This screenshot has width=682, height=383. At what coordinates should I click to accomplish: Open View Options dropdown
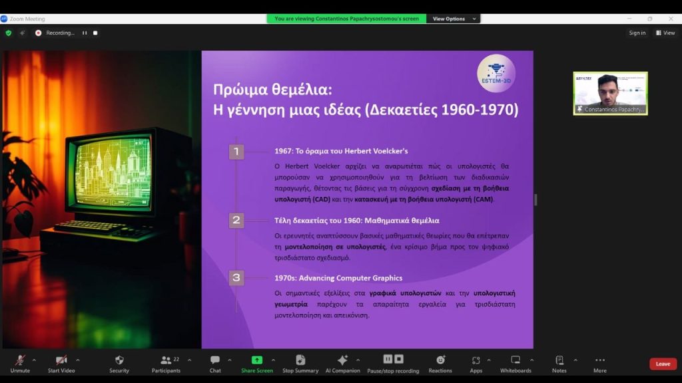coord(454,19)
